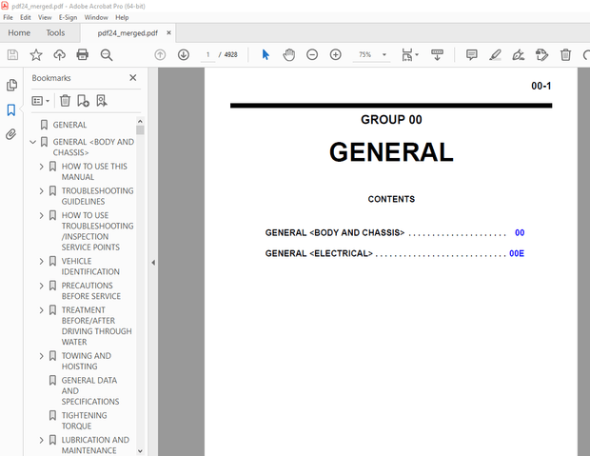Open the Help menu
This screenshot has height=456, width=590.
[x=122, y=17]
